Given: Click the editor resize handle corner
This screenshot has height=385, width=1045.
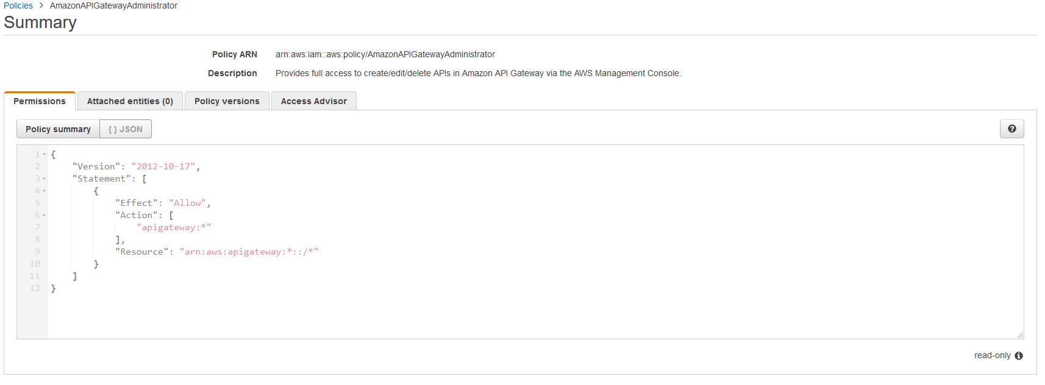Looking at the screenshot, I should pyautogui.click(x=1020, y=335).
